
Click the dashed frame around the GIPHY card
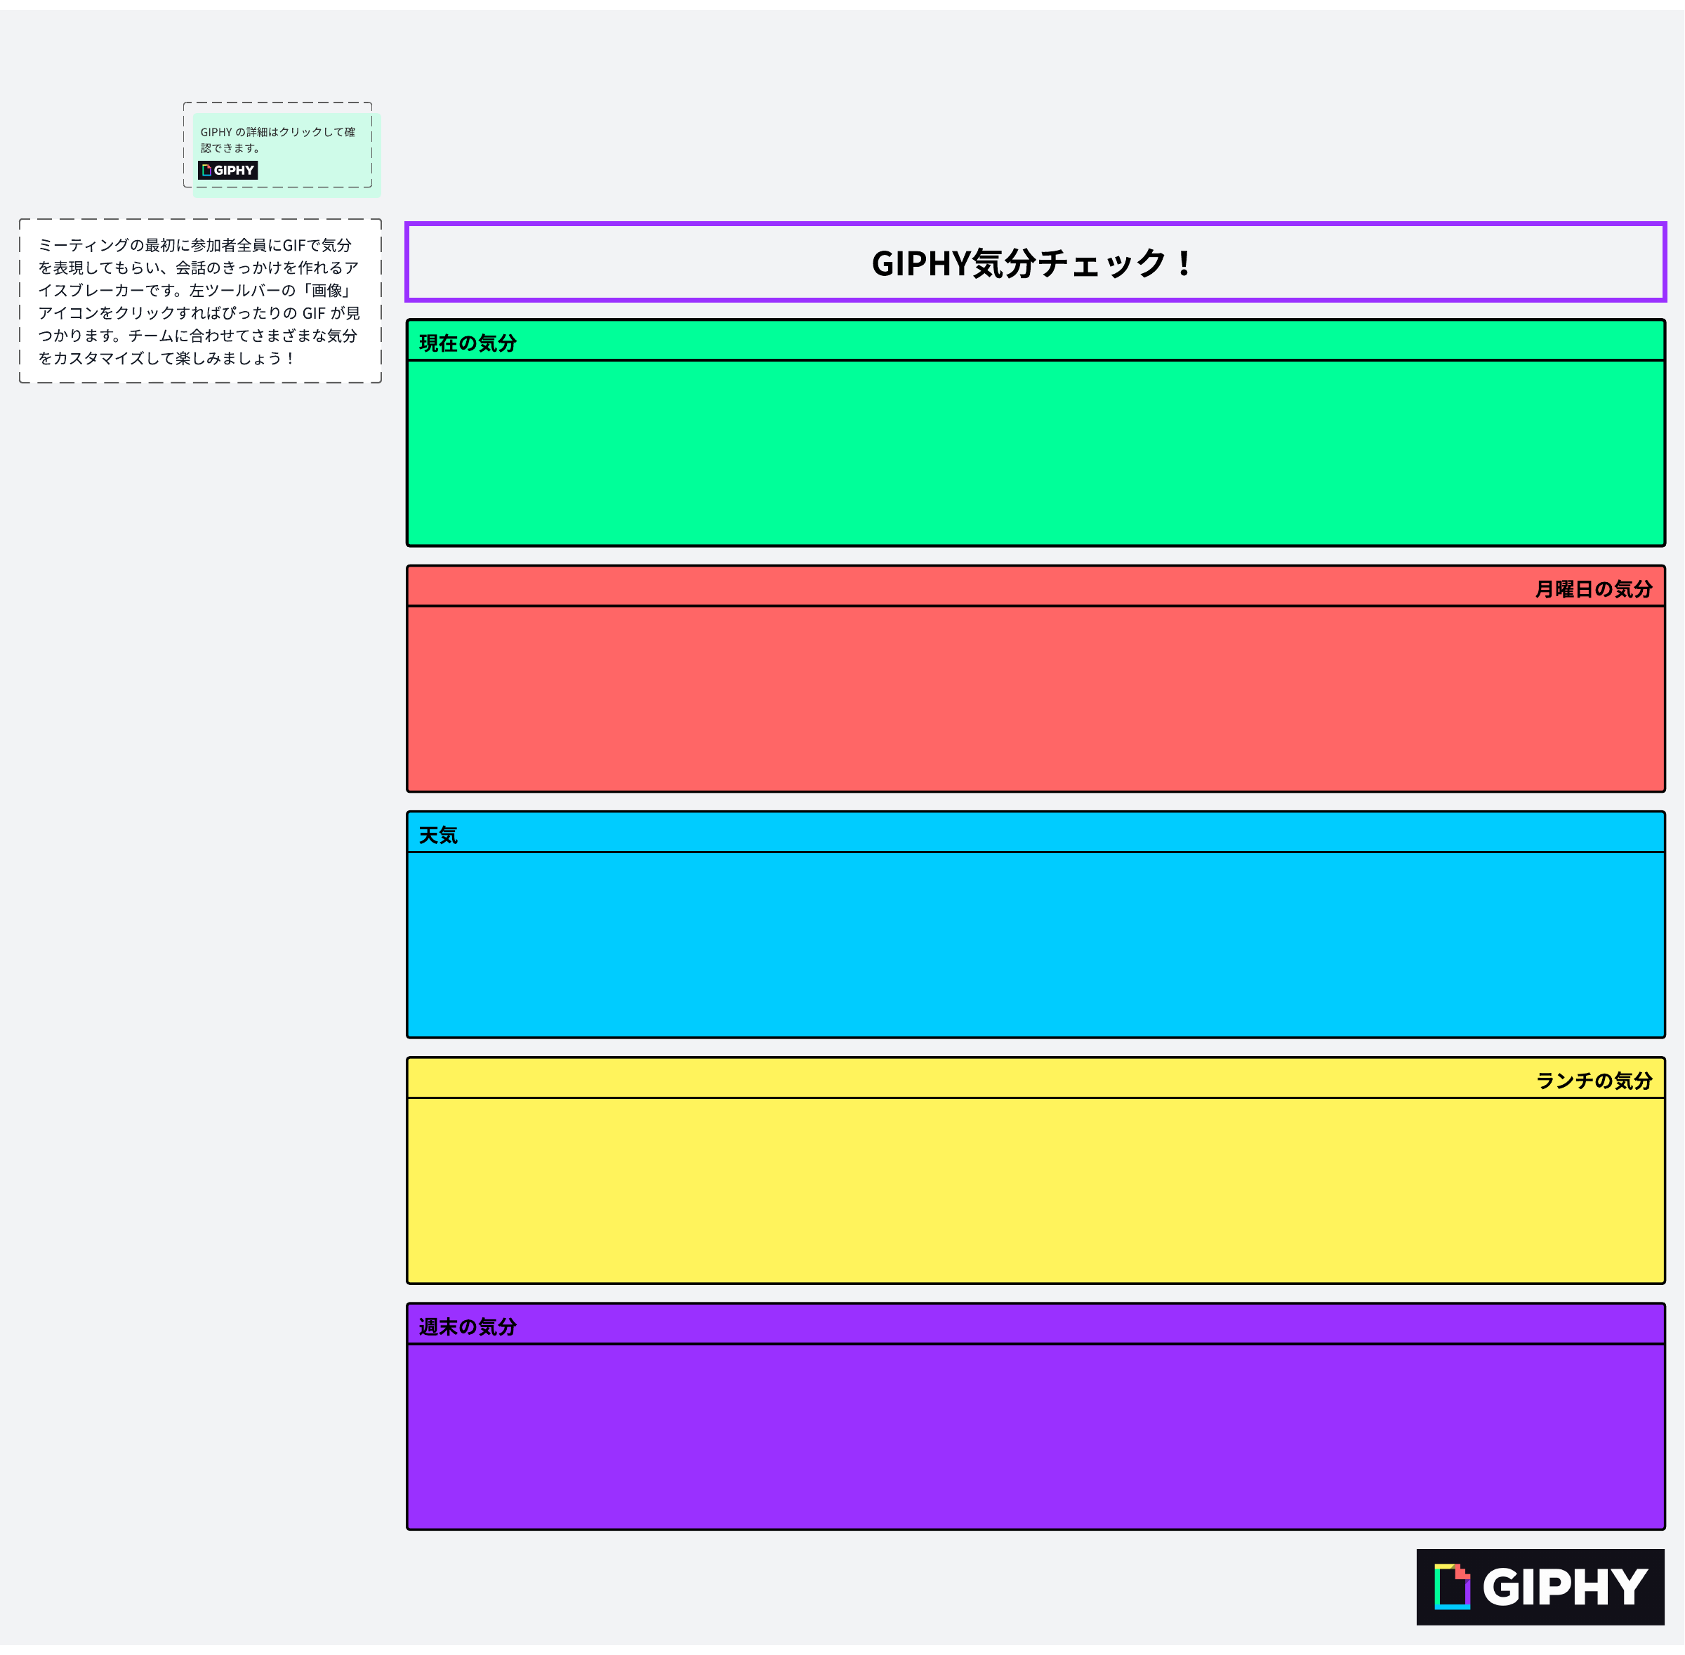(x=278, y=103)
